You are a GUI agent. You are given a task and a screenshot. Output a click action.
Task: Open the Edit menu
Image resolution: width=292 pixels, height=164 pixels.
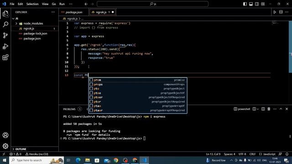click(x=20, y=4)
